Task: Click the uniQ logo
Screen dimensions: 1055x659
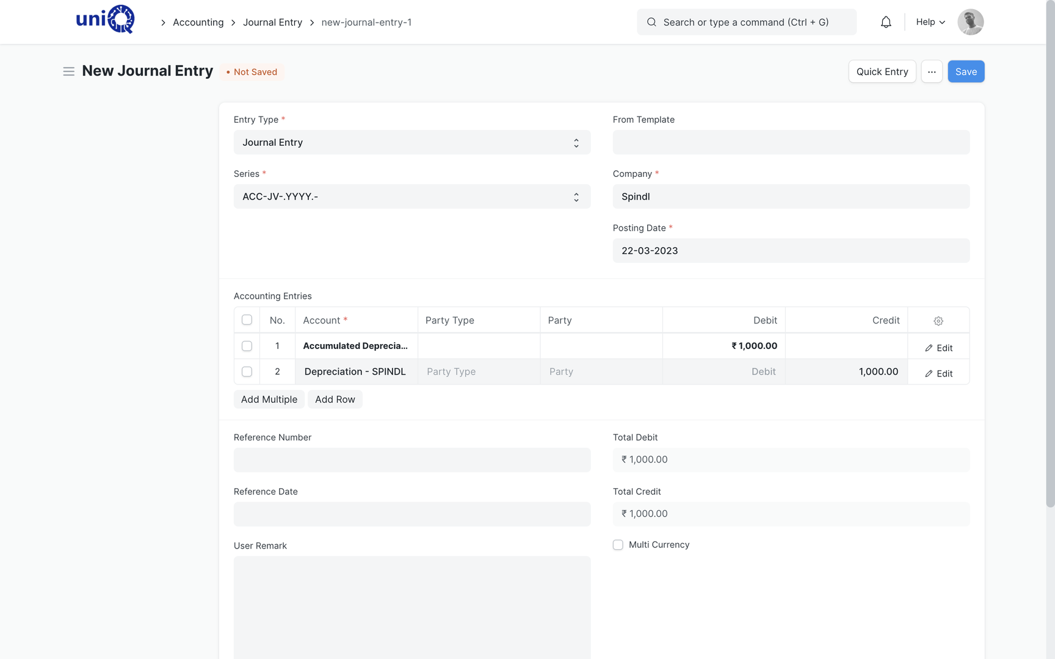Action: pos(105,20)
